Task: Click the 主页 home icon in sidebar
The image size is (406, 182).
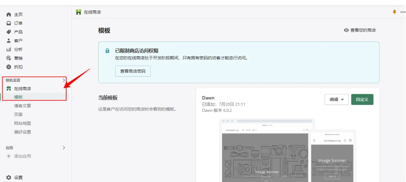Action: click(x=9, y=15)
